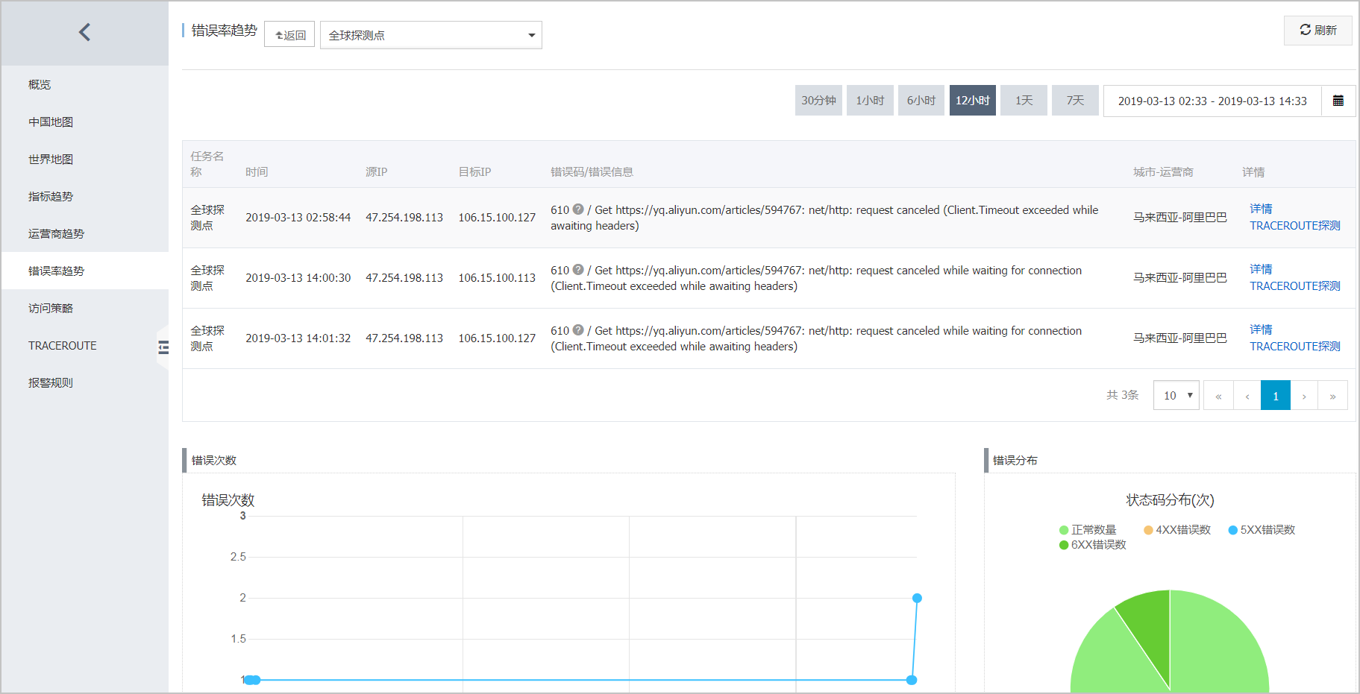Toggle 正常数量 legend in pie chart

(1088, 530)
